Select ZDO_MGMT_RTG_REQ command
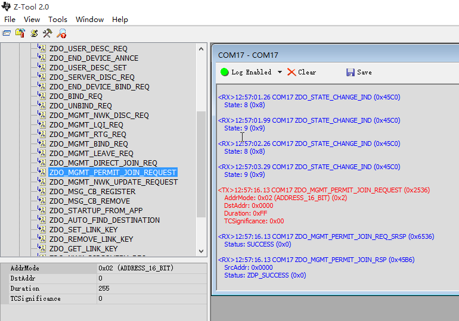Image resolution: width=459 pixels, height=321 pixels. (x=88, y=135)
